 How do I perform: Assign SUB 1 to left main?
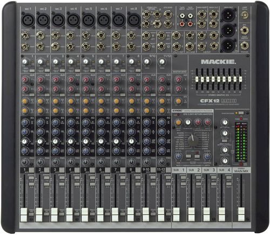pos(183,178)
